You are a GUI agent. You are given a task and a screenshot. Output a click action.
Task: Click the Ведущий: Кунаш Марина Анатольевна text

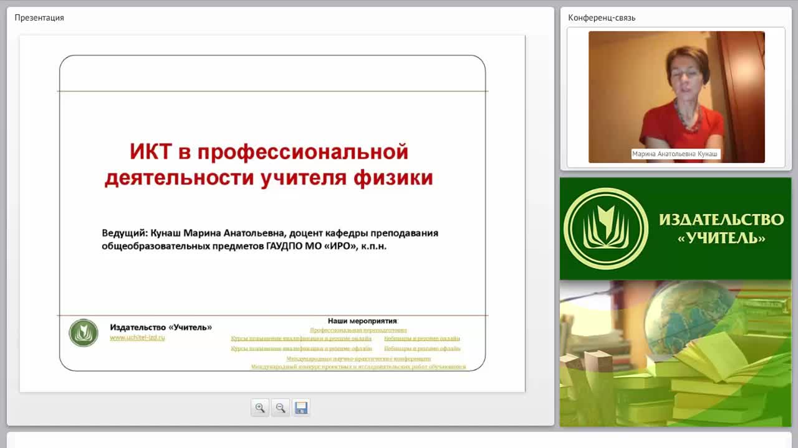(270, 240)
